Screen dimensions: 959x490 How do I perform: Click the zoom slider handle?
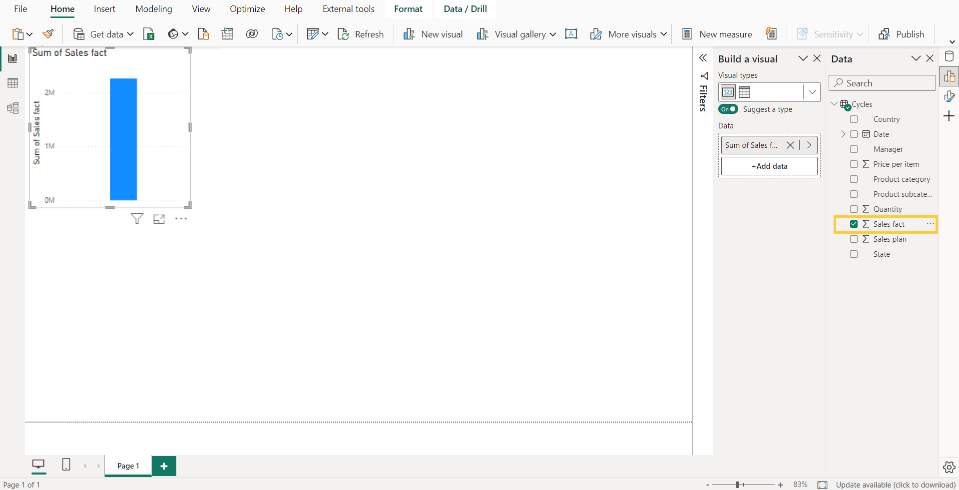pyautogui.click(x=738, y=485)
